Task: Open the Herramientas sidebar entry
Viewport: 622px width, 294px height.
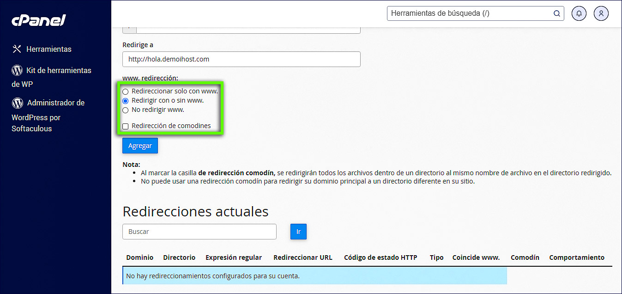Action: (48, 49)
